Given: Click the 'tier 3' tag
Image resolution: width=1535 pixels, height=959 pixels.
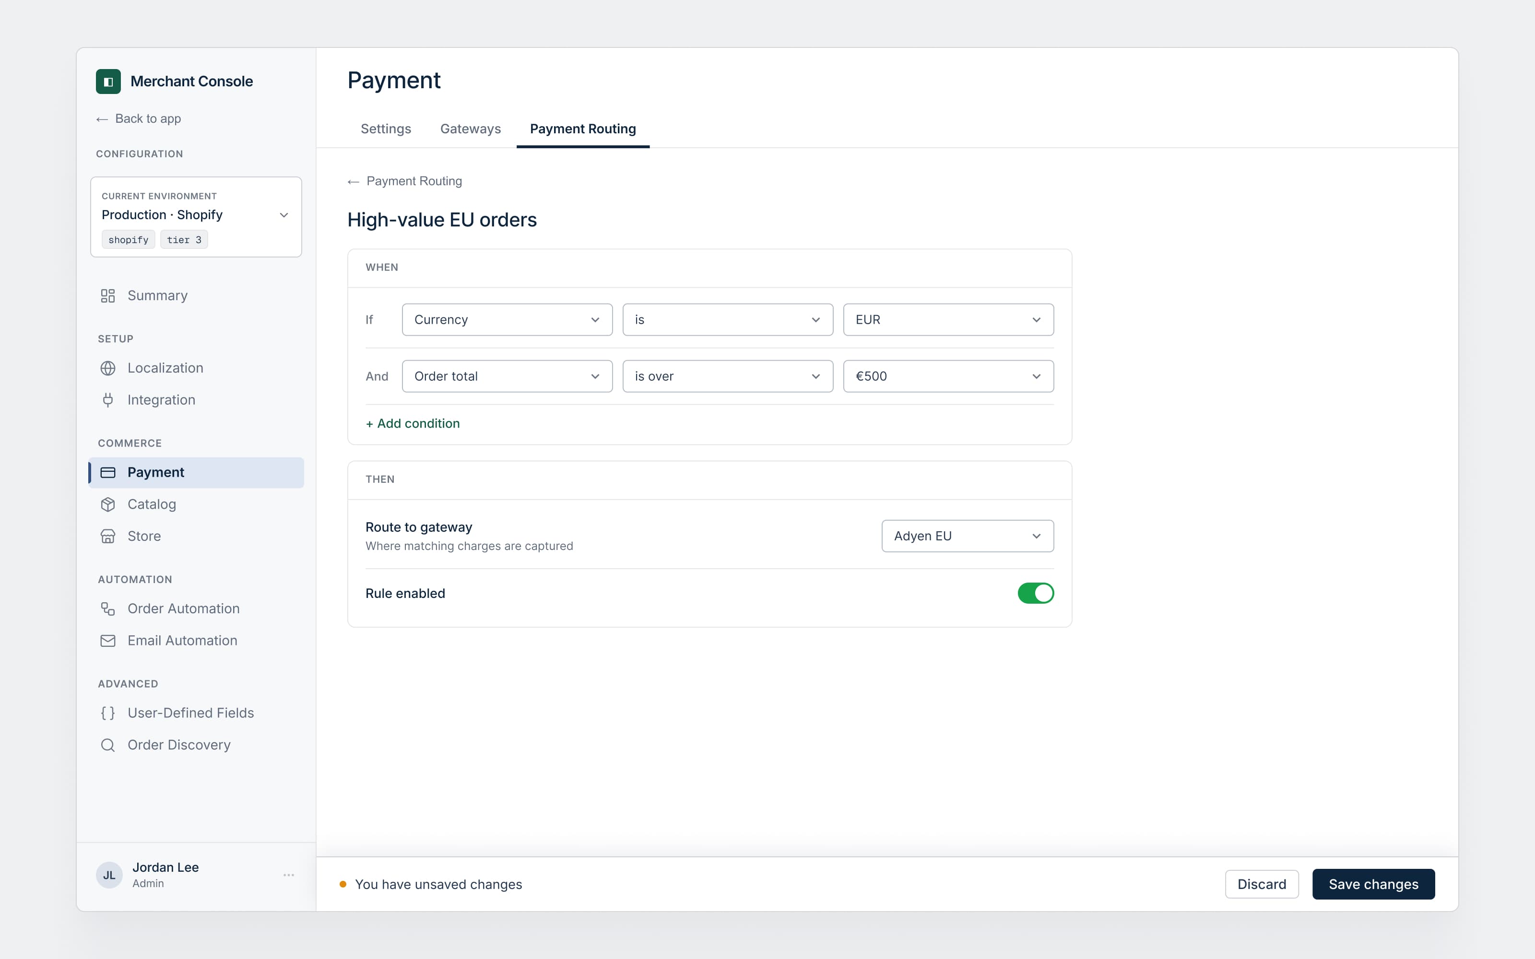Looking at the screenshot, I should point(184,240).
